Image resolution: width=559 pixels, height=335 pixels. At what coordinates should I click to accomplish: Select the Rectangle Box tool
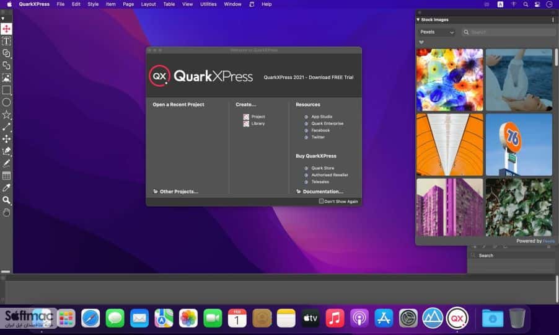(x=6, y=90)
